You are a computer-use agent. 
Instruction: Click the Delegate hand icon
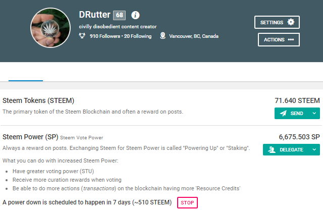[272, 149]
